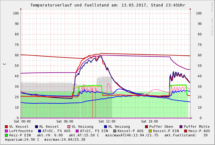Select the pink VL Heizung legend swatch
This screenshot has height=145, width=215.
[x=69, y=127]
